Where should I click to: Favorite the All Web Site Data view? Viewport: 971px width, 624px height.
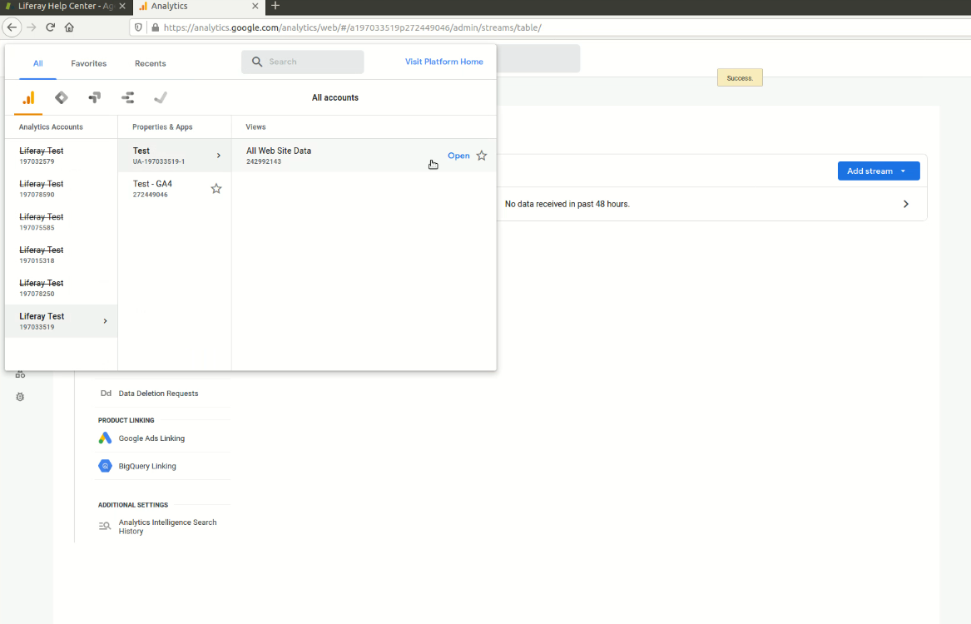pyautogui.click(x=482, y=156)
